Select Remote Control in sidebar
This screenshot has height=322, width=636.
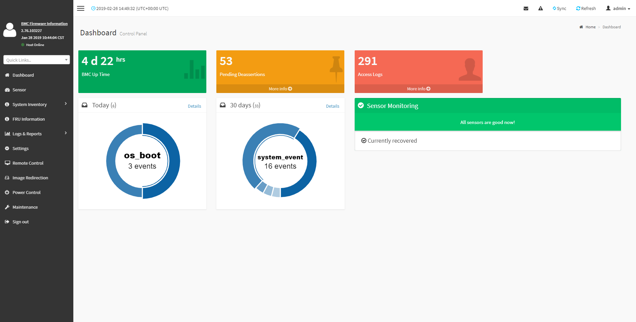28,163
